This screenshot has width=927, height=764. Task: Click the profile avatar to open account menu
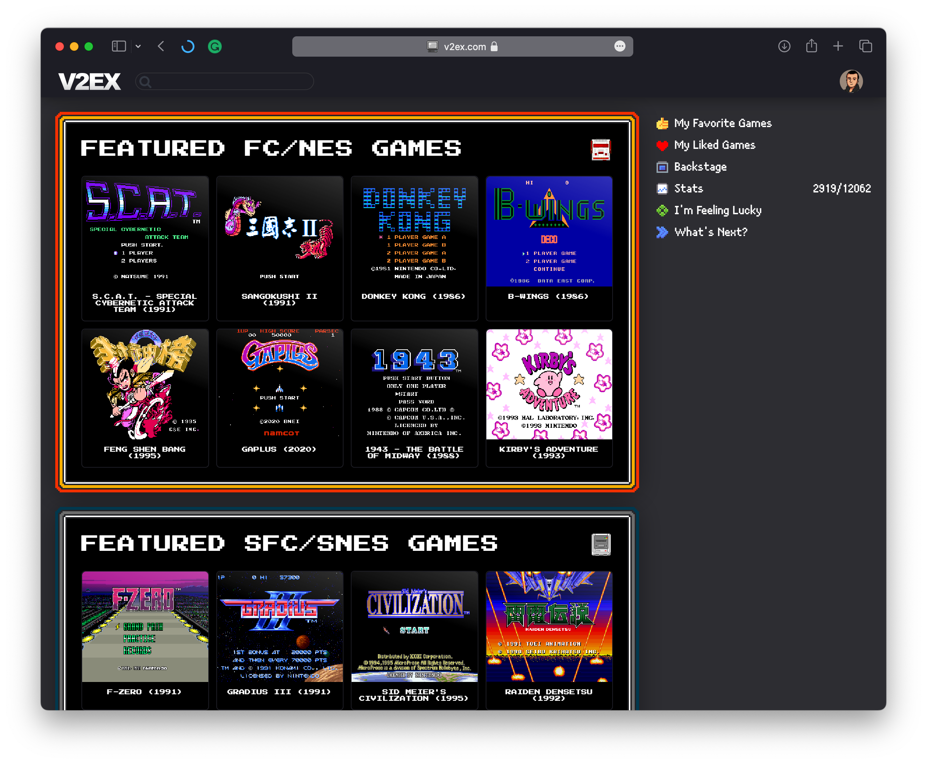coord(852,81)
